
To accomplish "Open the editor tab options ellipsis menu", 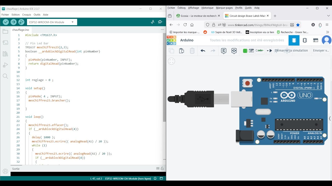I will [162, 30].
